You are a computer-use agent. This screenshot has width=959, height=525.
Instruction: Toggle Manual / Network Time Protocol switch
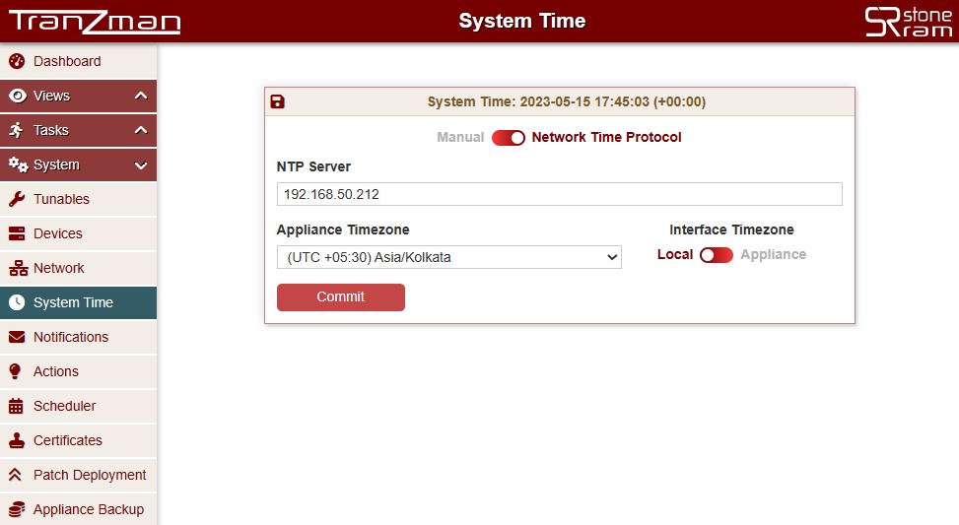pos(509,138)
